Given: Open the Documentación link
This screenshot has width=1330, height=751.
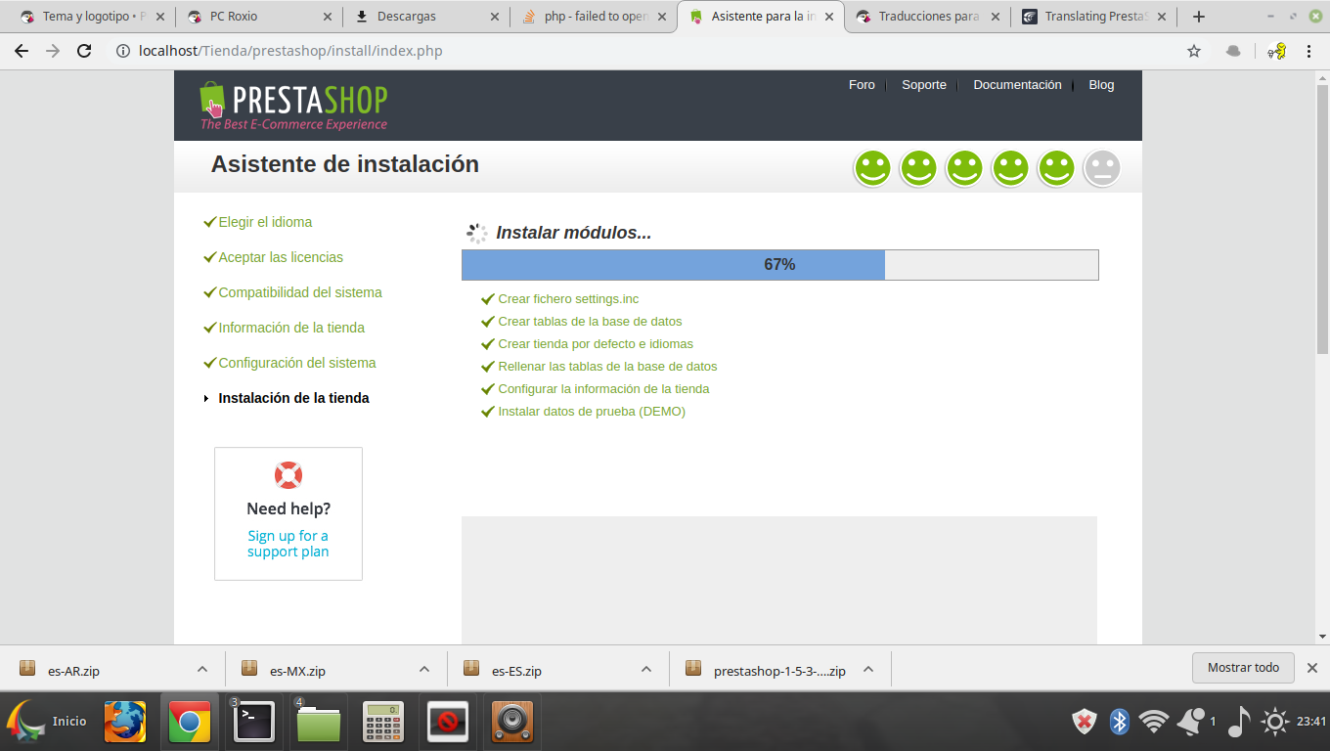Looking at the screenshot, I should click(x=1017, y=85).
